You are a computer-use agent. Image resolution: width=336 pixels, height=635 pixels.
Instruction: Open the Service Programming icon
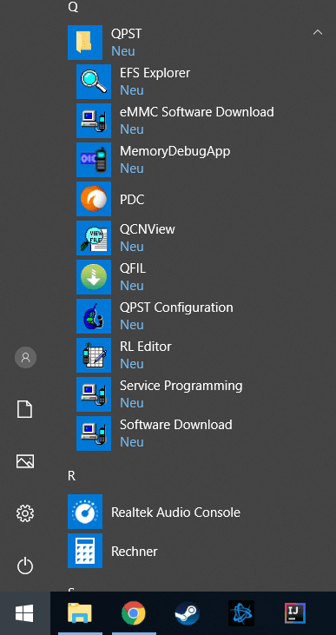94,394
